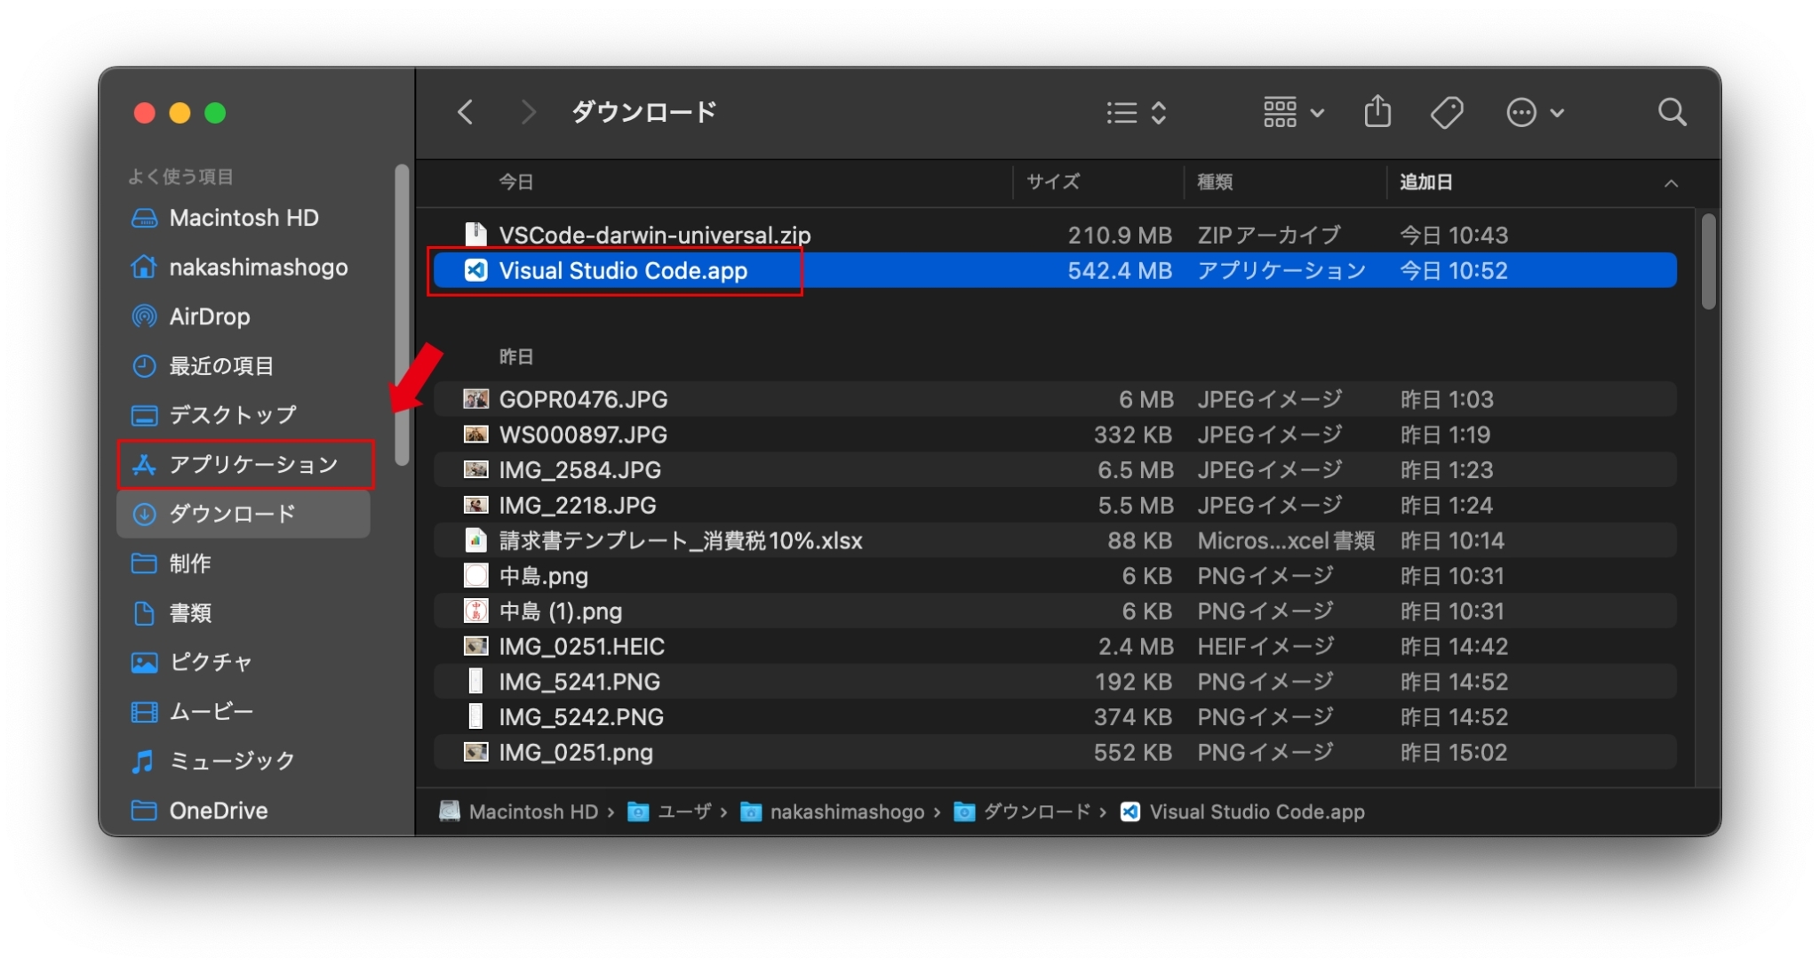Click ユーザ folder in the path bar

[x=682, y=811]
